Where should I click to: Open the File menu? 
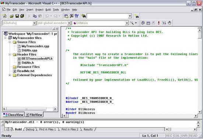[8, 10]
